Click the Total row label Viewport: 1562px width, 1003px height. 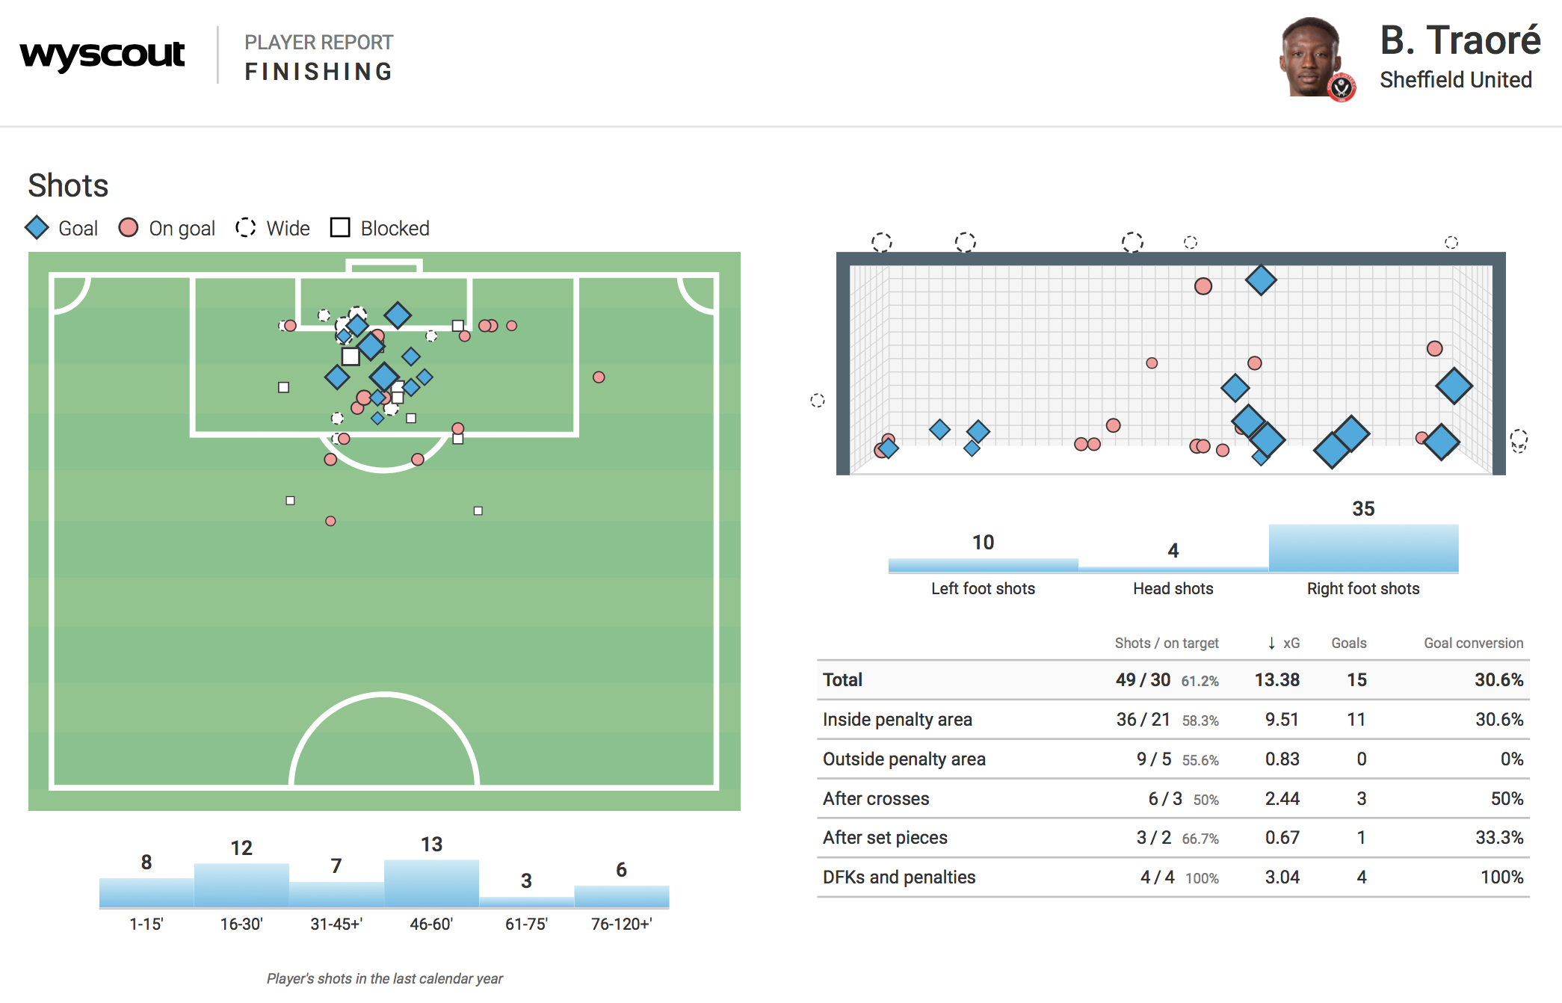842,680
